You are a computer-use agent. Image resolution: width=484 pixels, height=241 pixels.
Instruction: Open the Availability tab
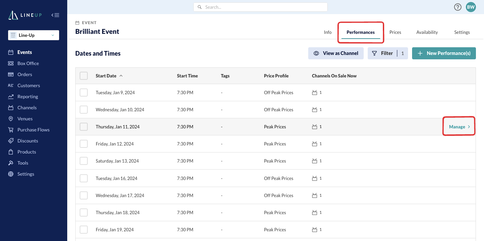pyautogui.click(x=427, y=32)
